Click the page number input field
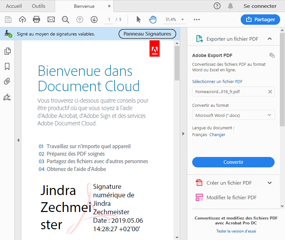The width and height of the screenshot is (285, 240). point(109,20)
